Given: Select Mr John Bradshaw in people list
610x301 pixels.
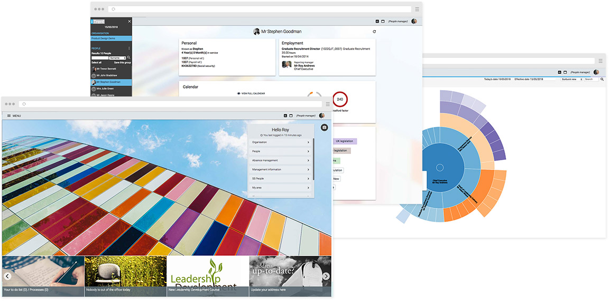Looking at the screenshot, I should tap(111, 75).
